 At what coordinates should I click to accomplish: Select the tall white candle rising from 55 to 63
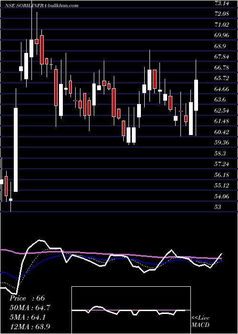16,150
